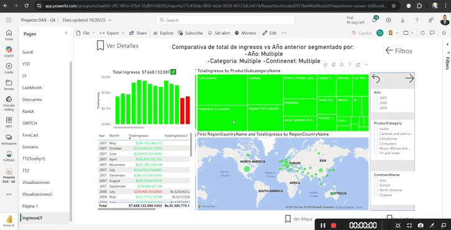The image size is (451, 230).
Task: Click the table horizontal scrollbar
Action: [127, 209]
